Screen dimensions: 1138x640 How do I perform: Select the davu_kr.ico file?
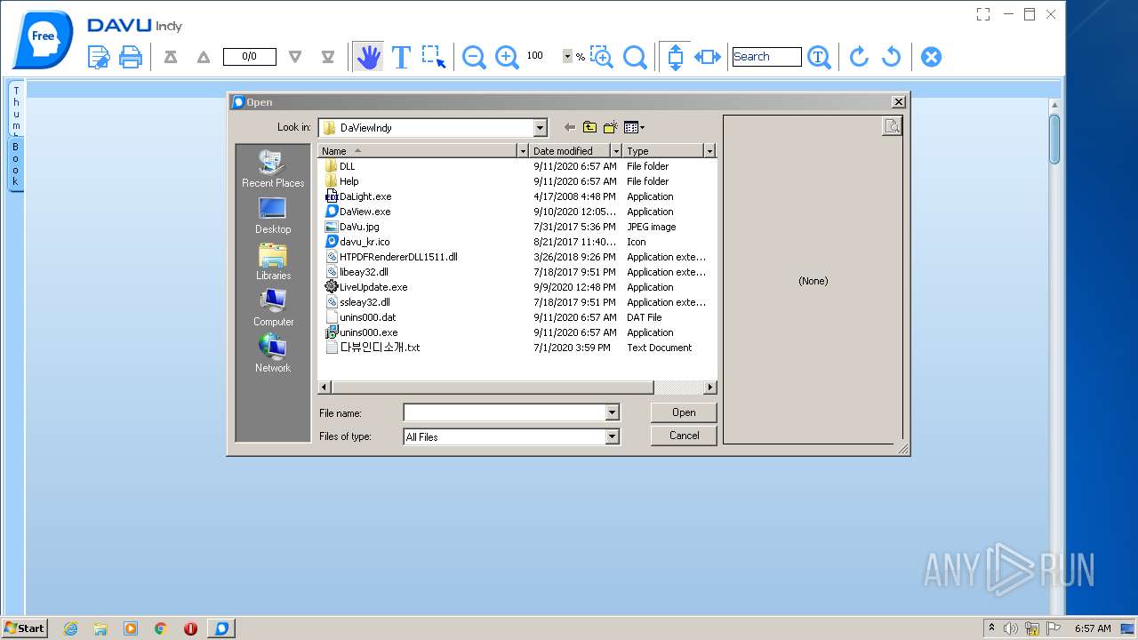click(x=357, y=242)
